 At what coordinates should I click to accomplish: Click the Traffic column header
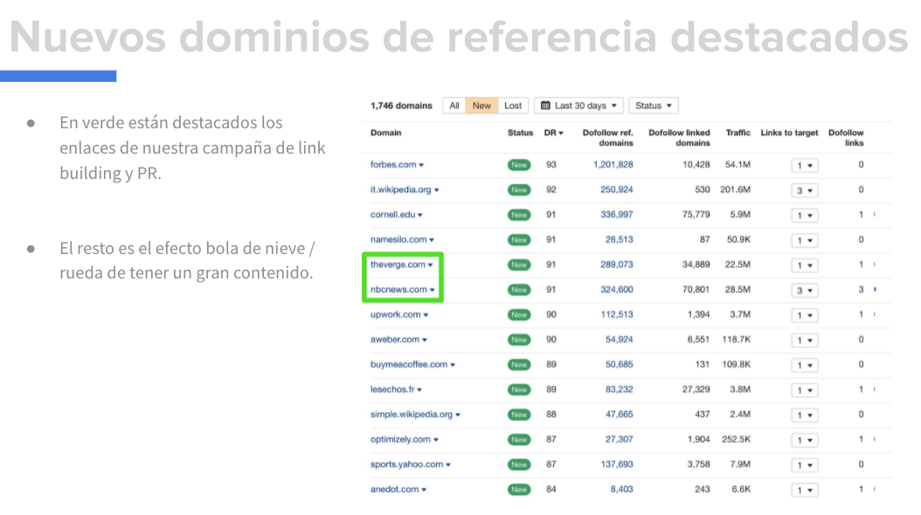pos(737,133)
